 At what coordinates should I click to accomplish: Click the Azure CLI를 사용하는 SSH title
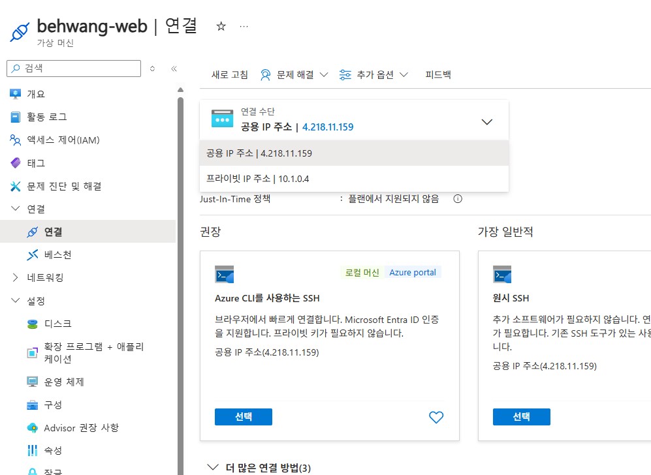click(267, 298)
